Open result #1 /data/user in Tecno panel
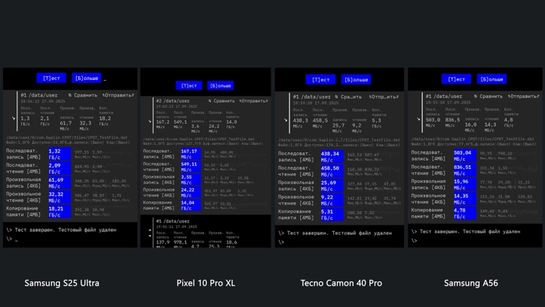Viewport: 545px width, 307px height. [x=311, y=97]
